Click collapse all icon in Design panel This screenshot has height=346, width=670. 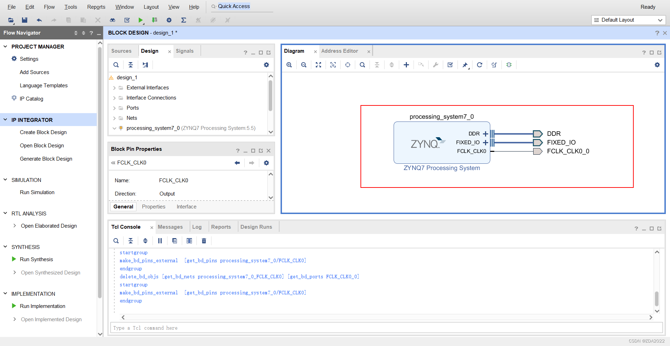point(131,65)
